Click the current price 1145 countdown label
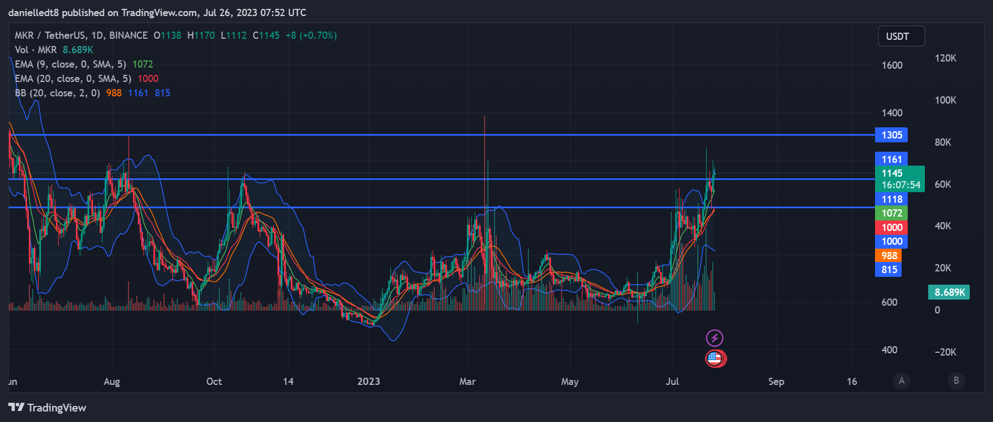Screen dimensions: 993x422 pyautogui.click(x=900, y=179)
